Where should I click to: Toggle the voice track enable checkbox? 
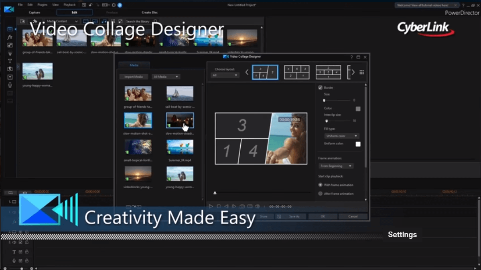tap(20, 261)
